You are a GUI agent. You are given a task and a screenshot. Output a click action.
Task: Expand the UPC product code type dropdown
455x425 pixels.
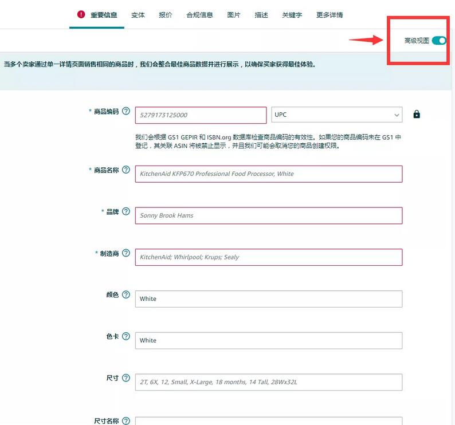pos(337,115)
